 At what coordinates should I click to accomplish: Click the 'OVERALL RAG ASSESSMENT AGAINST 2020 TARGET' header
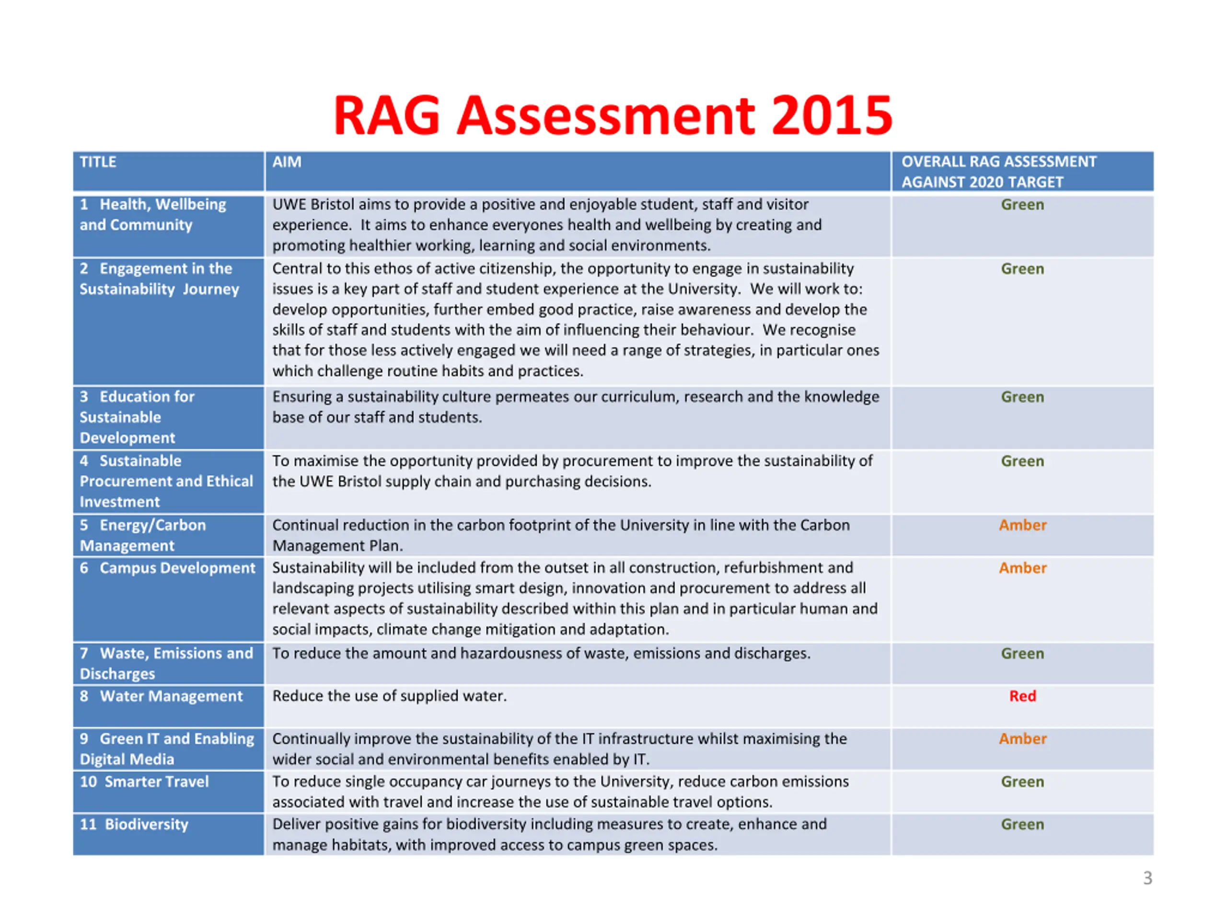click(1023, 172)
